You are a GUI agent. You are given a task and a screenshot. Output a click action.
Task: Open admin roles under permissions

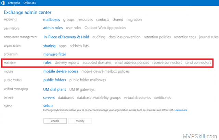[x=53, y=28]
